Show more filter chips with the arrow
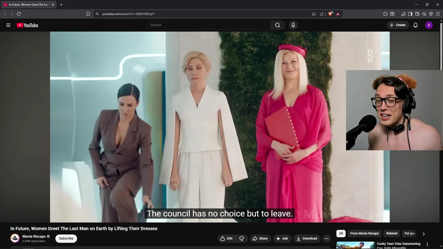Screen dimensions: 443x249 [423, 234]
